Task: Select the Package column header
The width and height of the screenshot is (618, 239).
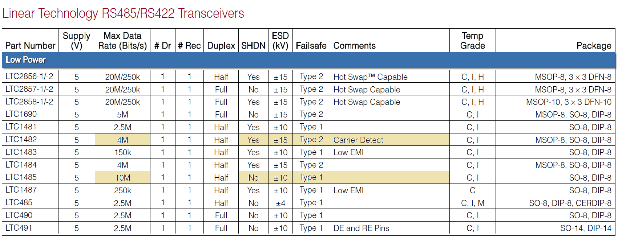Action: point(594,46)
